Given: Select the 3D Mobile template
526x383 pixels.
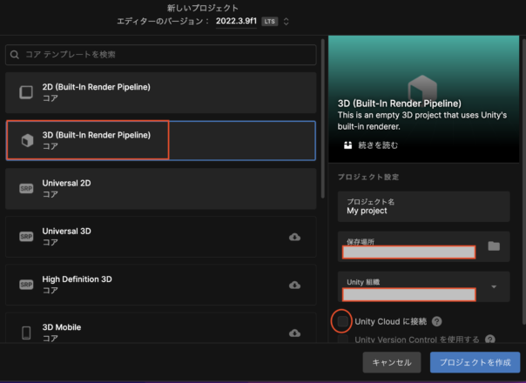Looking at the screenshot, I should (161, 327).
